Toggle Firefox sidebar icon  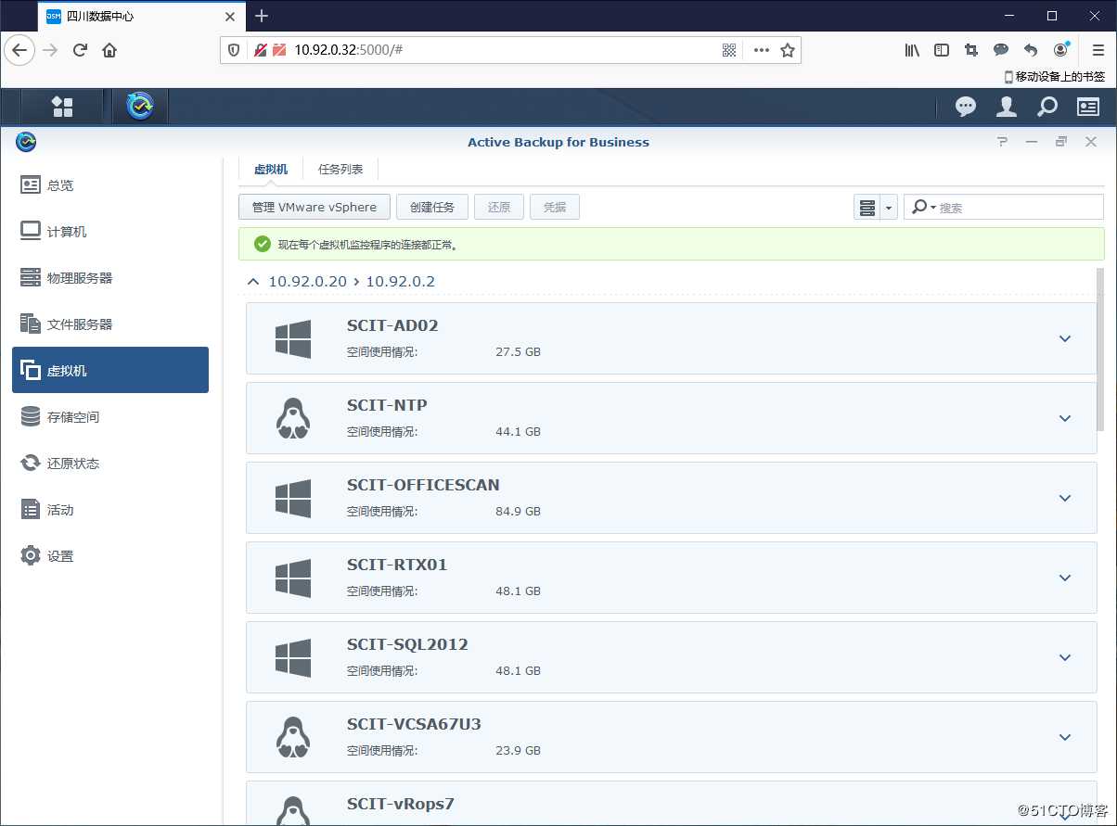942,50
